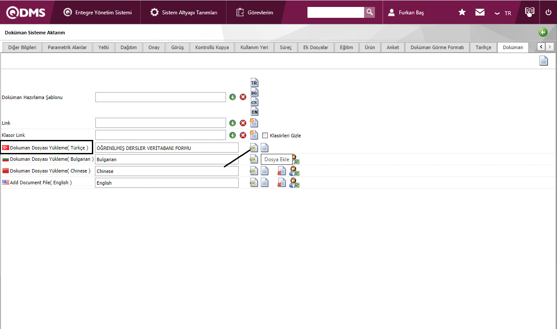Click green down arrow for Doküman Hazırlama Şablonu
The height and width of the screenshot is (329, 557).
point(233,97)
